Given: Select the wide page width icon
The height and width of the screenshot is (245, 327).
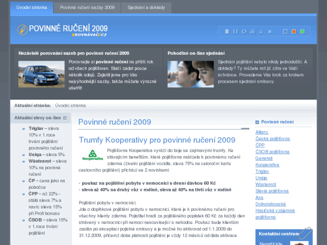Looking at the screenshot, I should pyautogui.click(x=235, y=31).
